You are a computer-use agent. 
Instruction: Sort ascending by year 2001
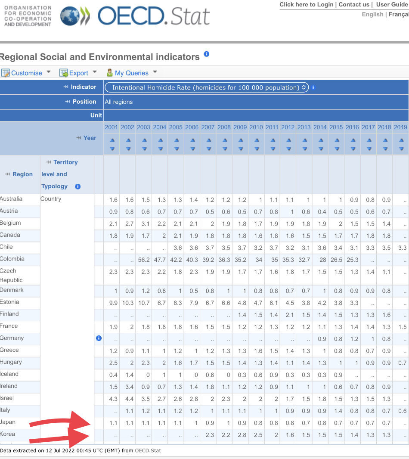[112, 140]
